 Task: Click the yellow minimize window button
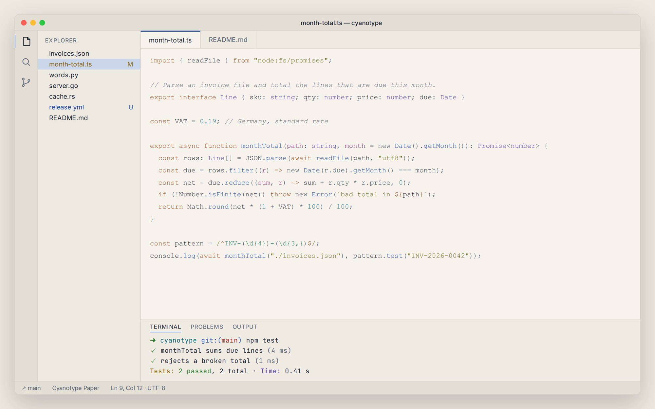(33, 23)
